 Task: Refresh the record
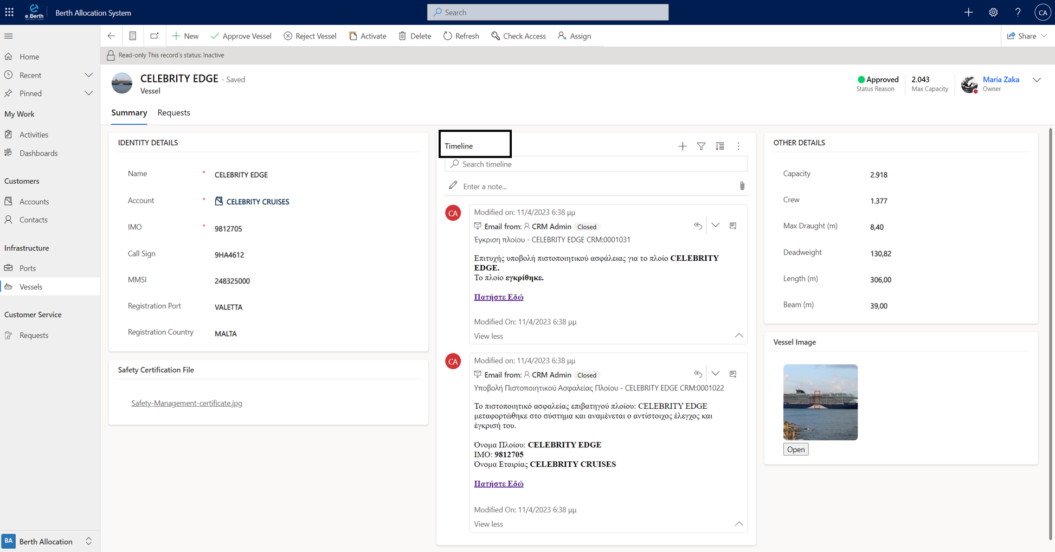(x=461, y=36)
